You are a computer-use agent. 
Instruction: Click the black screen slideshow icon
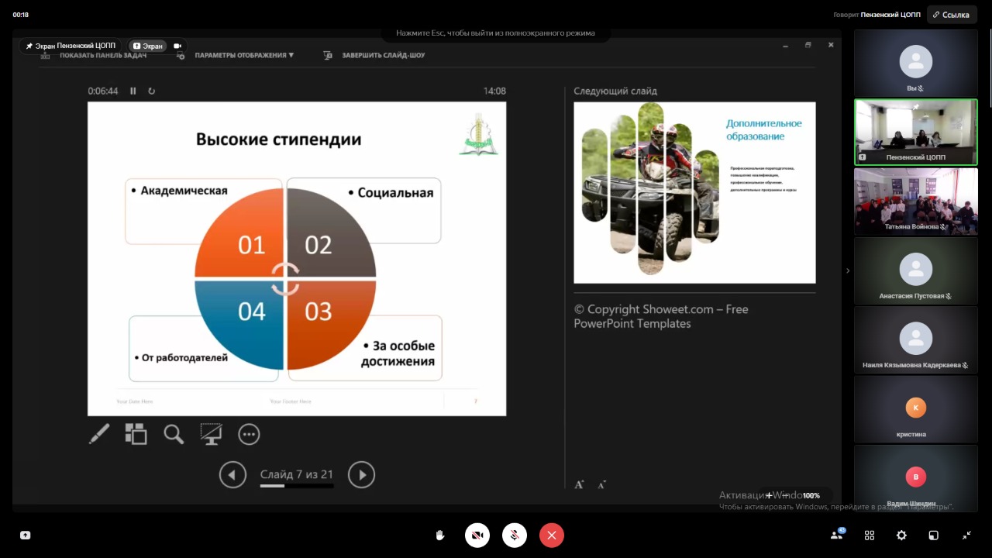click(x=211, y=434)
